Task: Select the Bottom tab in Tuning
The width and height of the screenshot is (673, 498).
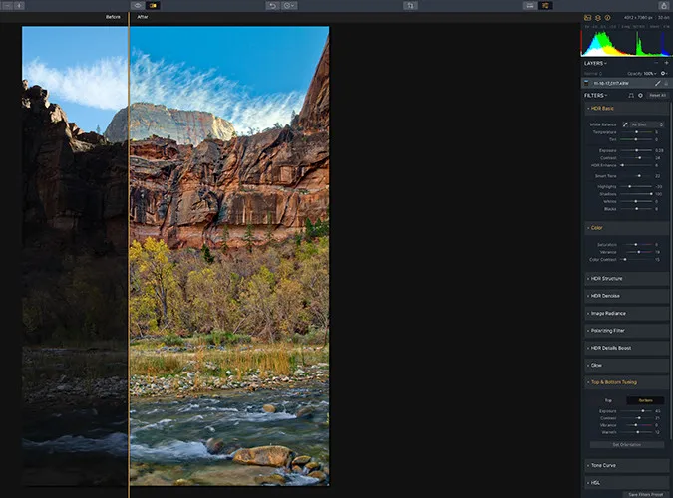Action: coord(644,400)
